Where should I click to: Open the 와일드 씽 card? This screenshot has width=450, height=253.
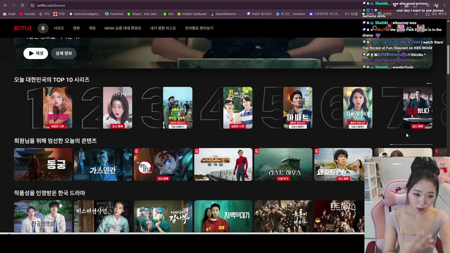coord(343,164)
